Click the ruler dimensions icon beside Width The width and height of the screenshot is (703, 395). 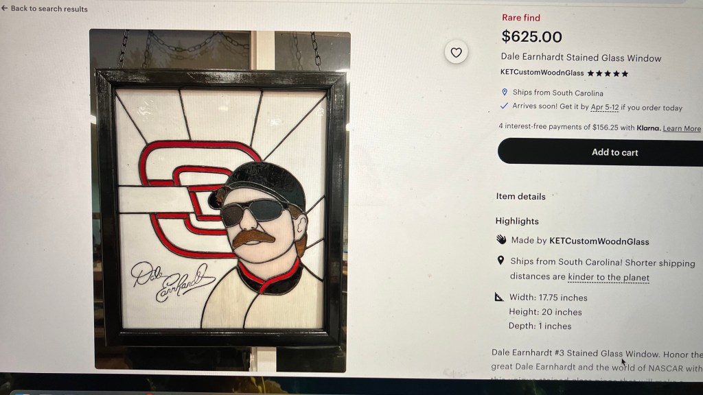(499, 296)
